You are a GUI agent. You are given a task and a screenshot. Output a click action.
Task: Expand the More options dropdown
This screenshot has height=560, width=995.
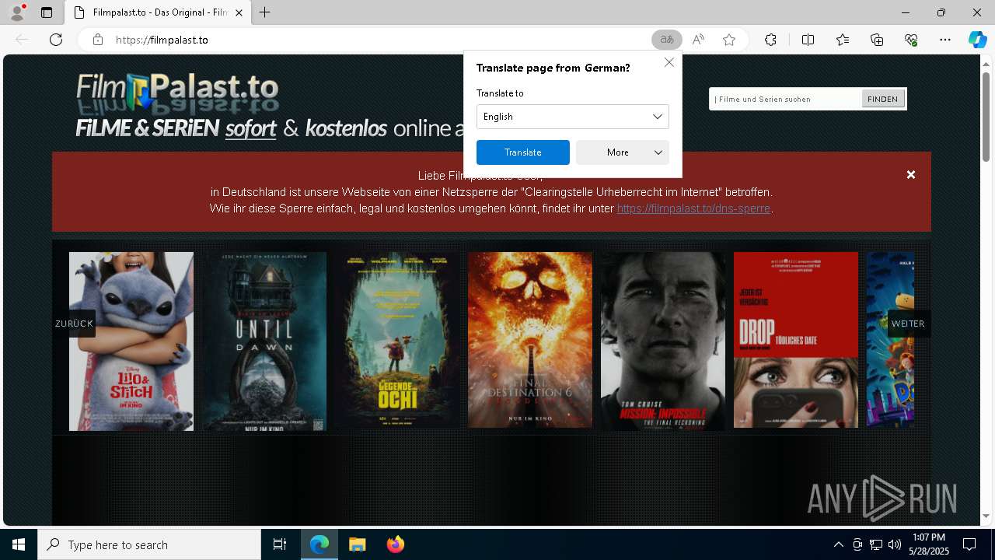point(623,152)
